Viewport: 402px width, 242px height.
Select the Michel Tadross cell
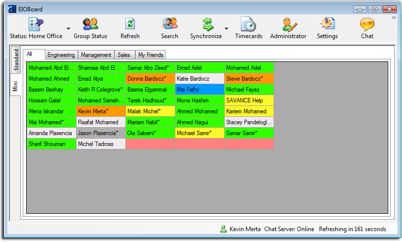pyautogui.click(x=101, y=144)
